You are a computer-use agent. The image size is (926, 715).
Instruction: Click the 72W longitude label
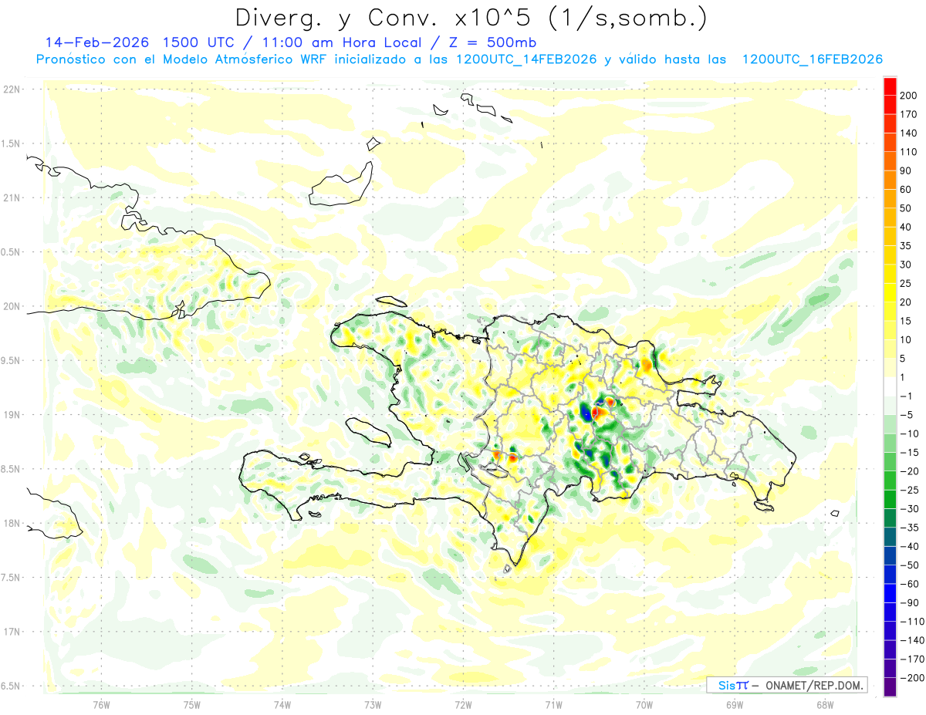pyautogui.click(x=463, y=704)
